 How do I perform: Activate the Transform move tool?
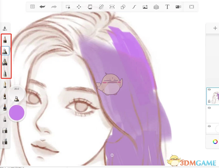coord(79,7)
